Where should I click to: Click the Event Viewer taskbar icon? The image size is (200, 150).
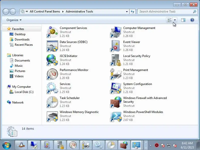(47, 145)
